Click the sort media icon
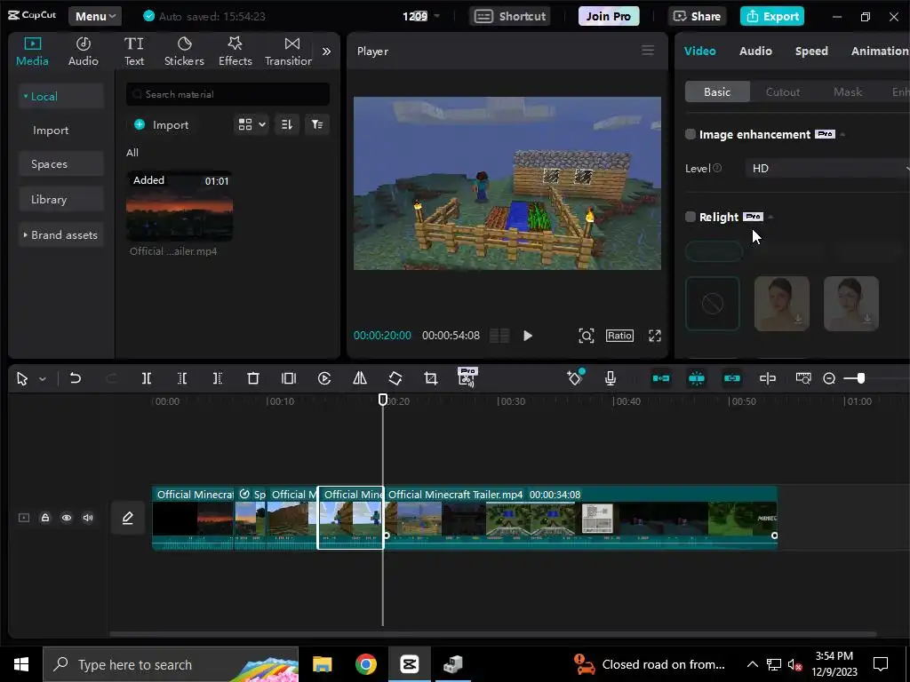 point(287,124)
